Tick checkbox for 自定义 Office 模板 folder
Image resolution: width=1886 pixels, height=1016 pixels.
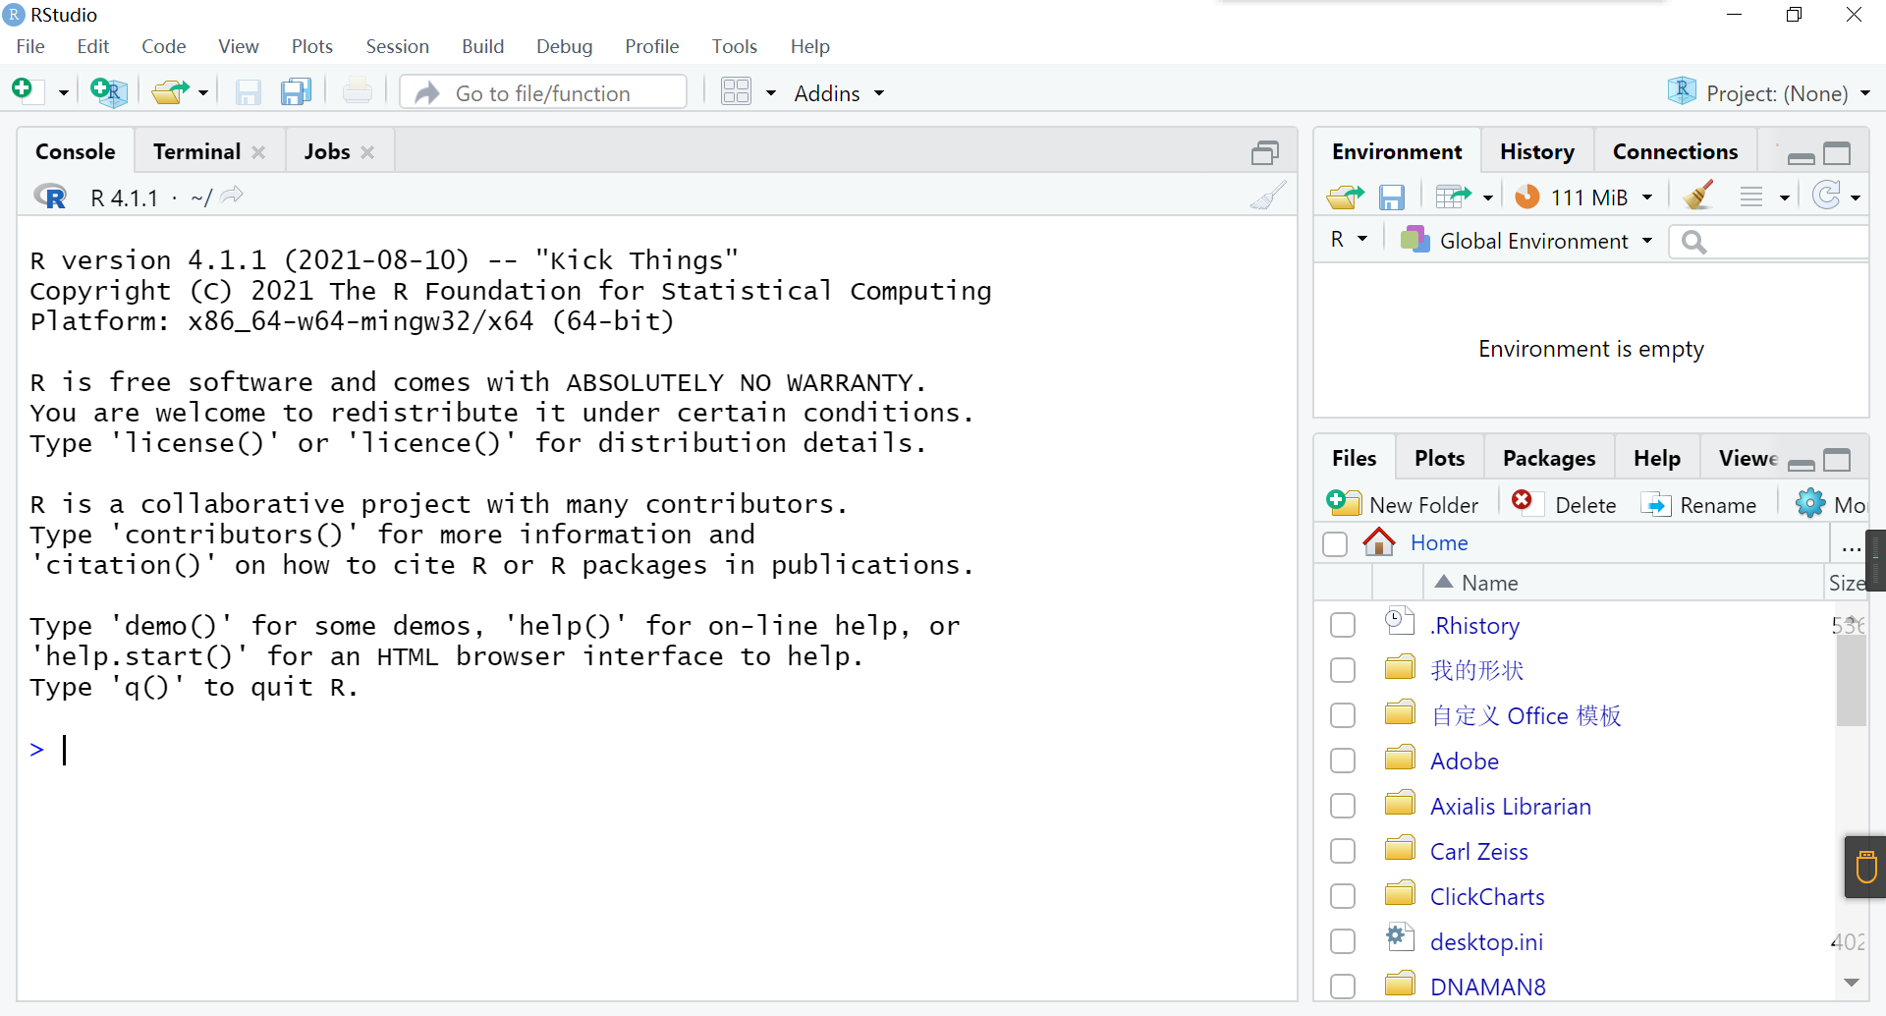pyautogui.click(x=1343, y=715)
